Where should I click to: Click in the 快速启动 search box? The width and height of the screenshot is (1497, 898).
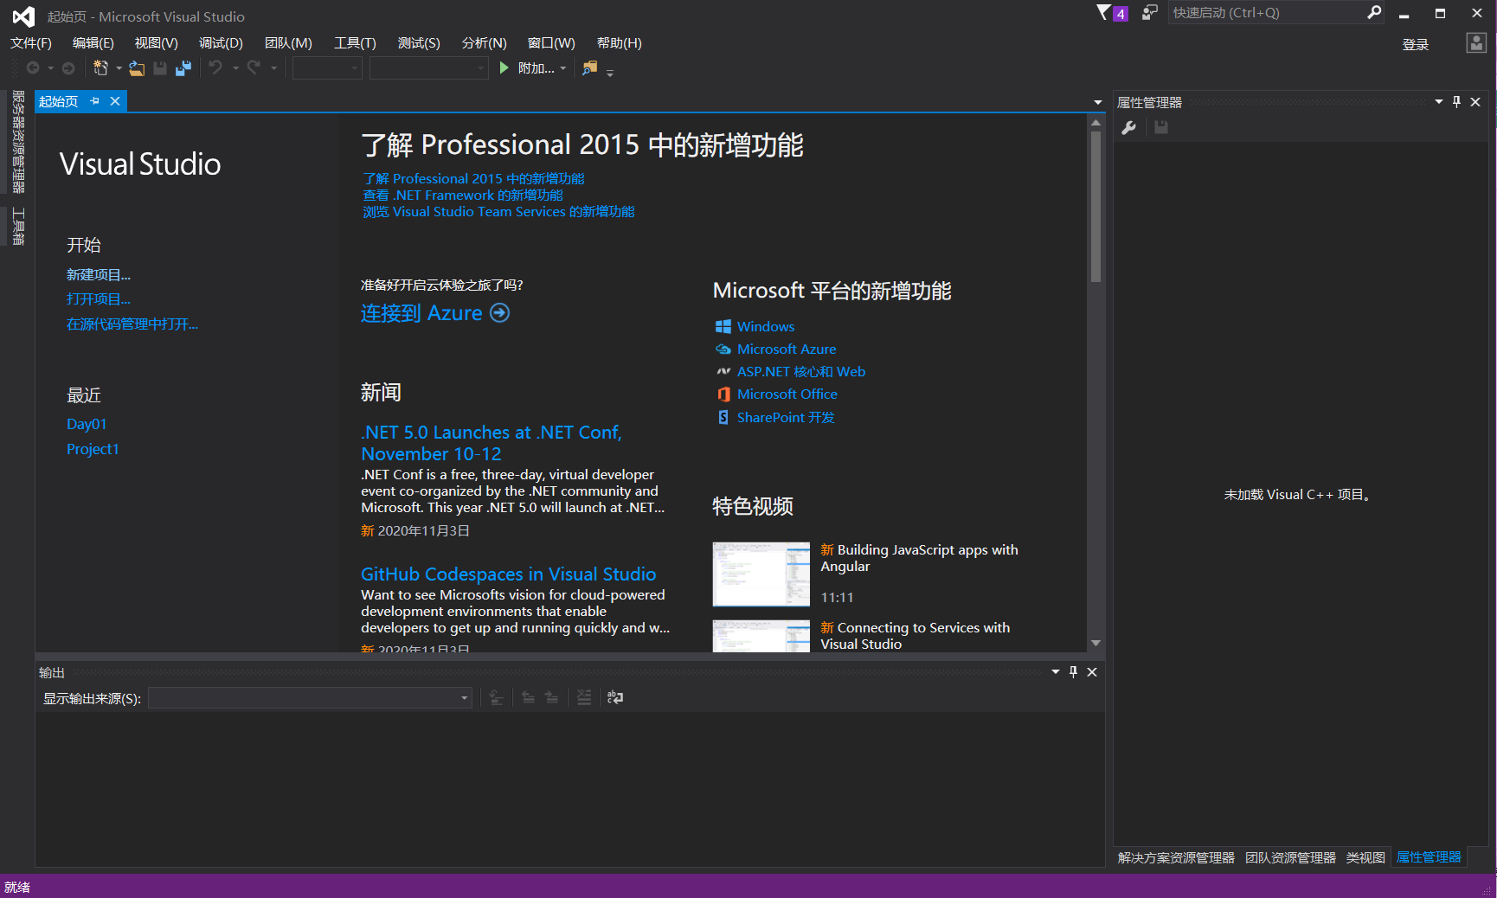[1267, 13]
